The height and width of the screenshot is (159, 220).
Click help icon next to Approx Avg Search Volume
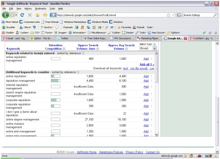[126, 49]
